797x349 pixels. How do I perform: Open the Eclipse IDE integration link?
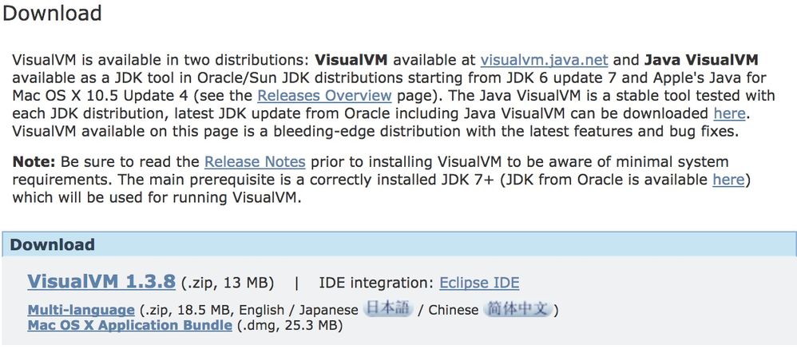479,283
